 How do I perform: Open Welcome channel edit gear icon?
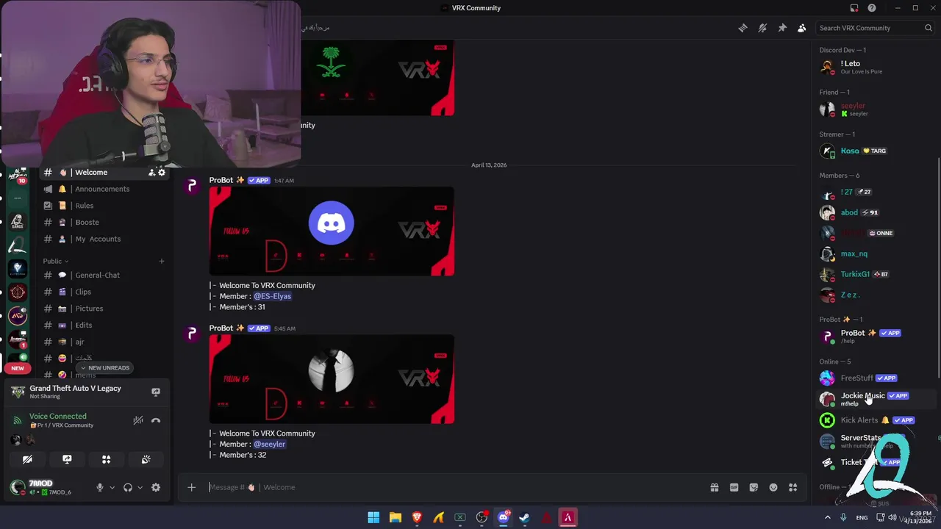coord(162,173)
